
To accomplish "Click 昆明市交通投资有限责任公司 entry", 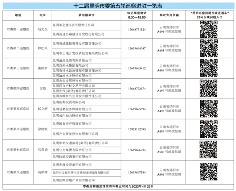I will (73, 25).
